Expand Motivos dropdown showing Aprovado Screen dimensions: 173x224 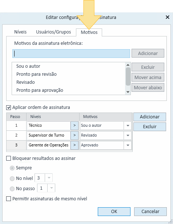point(128,145)
